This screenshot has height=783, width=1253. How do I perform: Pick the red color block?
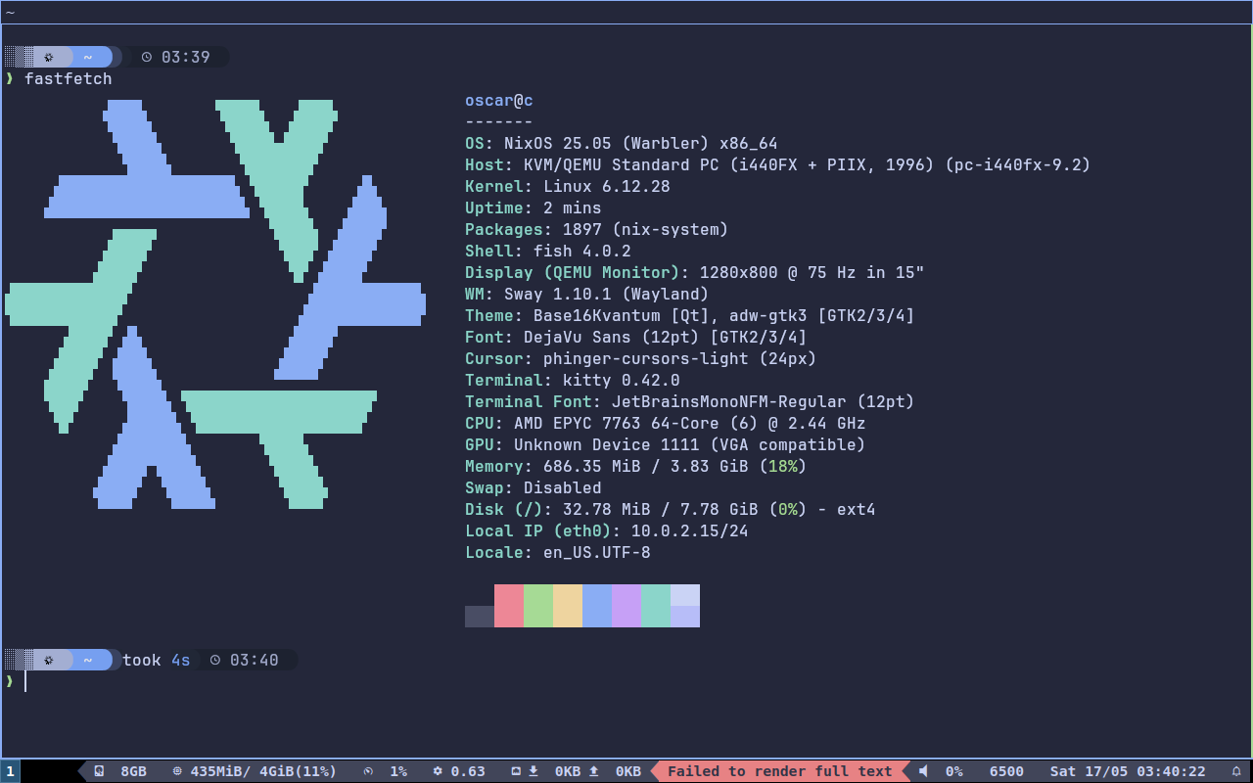click(509, 606)
